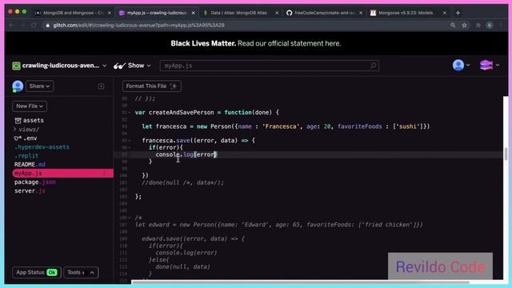
Task: Expand the views/ folder
Action: click(26, 130)
